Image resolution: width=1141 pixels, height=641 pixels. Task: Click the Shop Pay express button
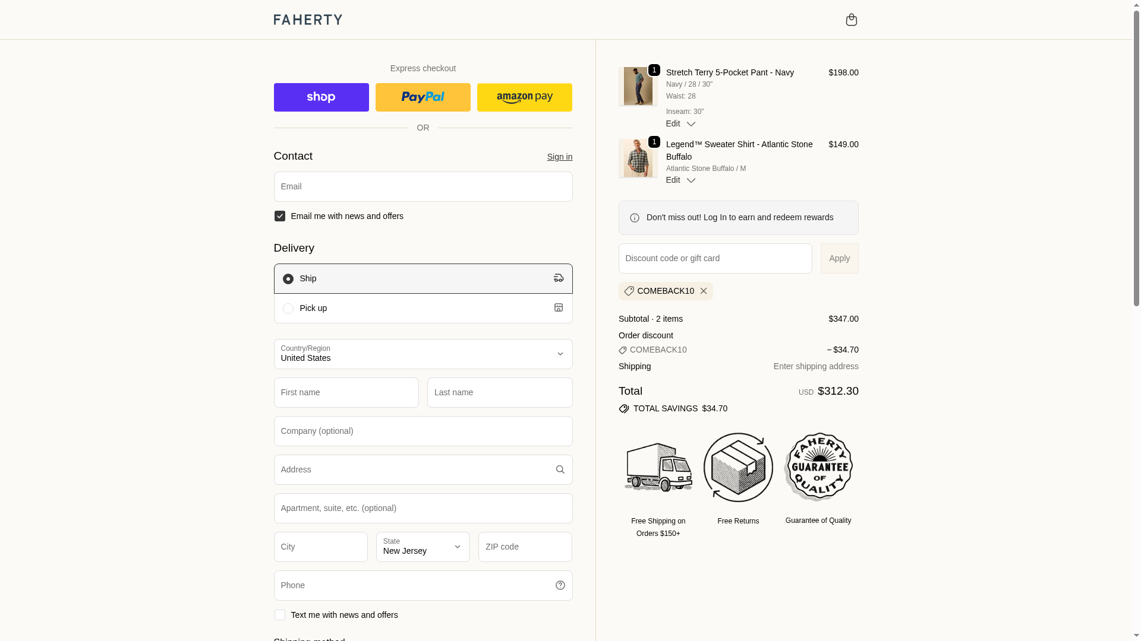pyautogui.click(x=321, y=97)
